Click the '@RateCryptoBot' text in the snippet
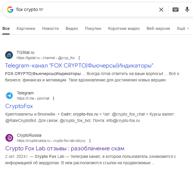193x170 pixels. point(21,120)
